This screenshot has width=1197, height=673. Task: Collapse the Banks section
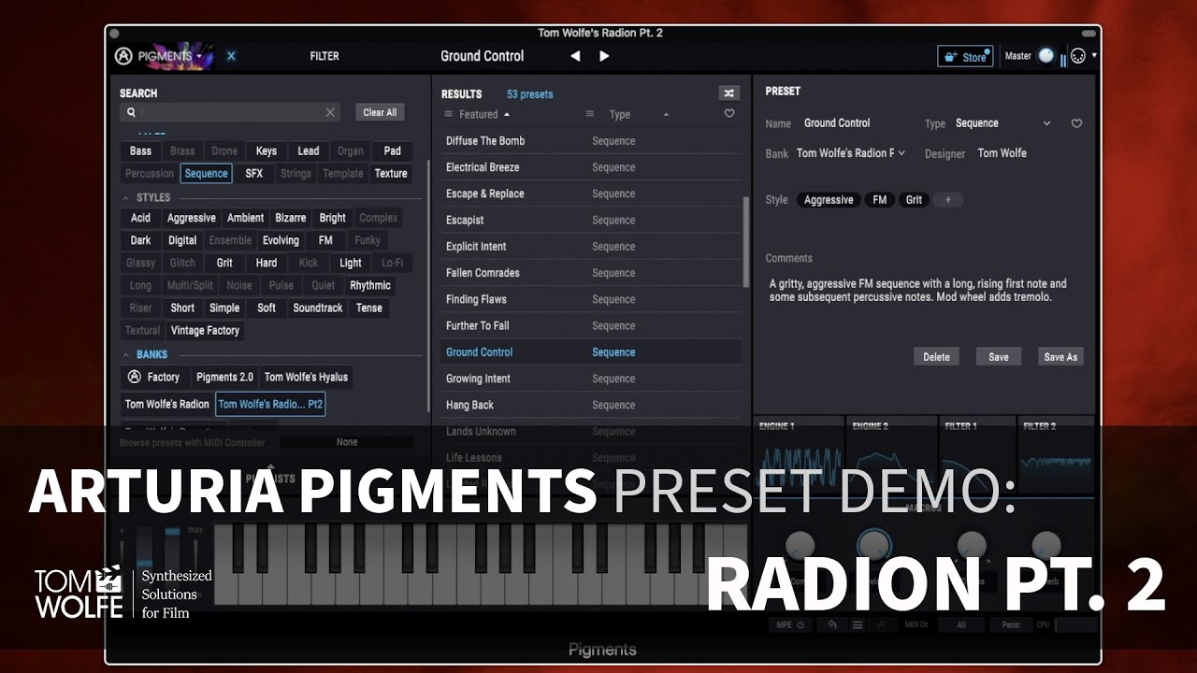pos(126,355)
